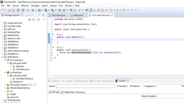Image resolution: width=184 pixels, height=103 pixels.
Task: Toggle the highlighted Mark Occurrences icon
Action: point(91,10)
